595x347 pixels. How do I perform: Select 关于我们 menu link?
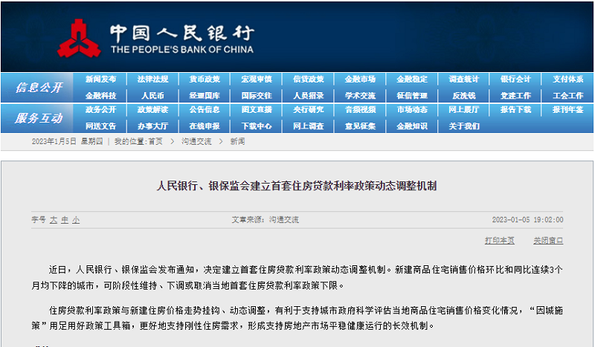pos(463,126)
